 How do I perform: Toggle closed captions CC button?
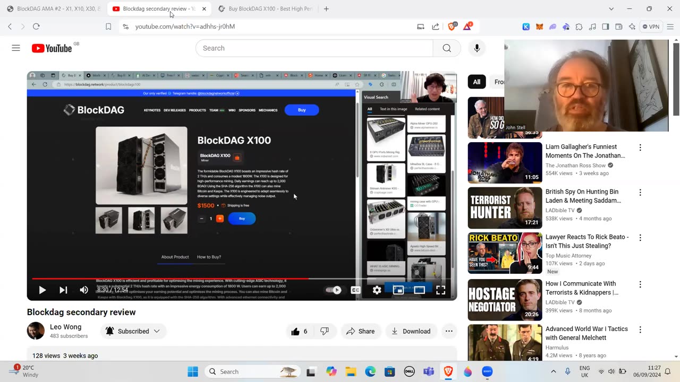(x=355, y=290)
